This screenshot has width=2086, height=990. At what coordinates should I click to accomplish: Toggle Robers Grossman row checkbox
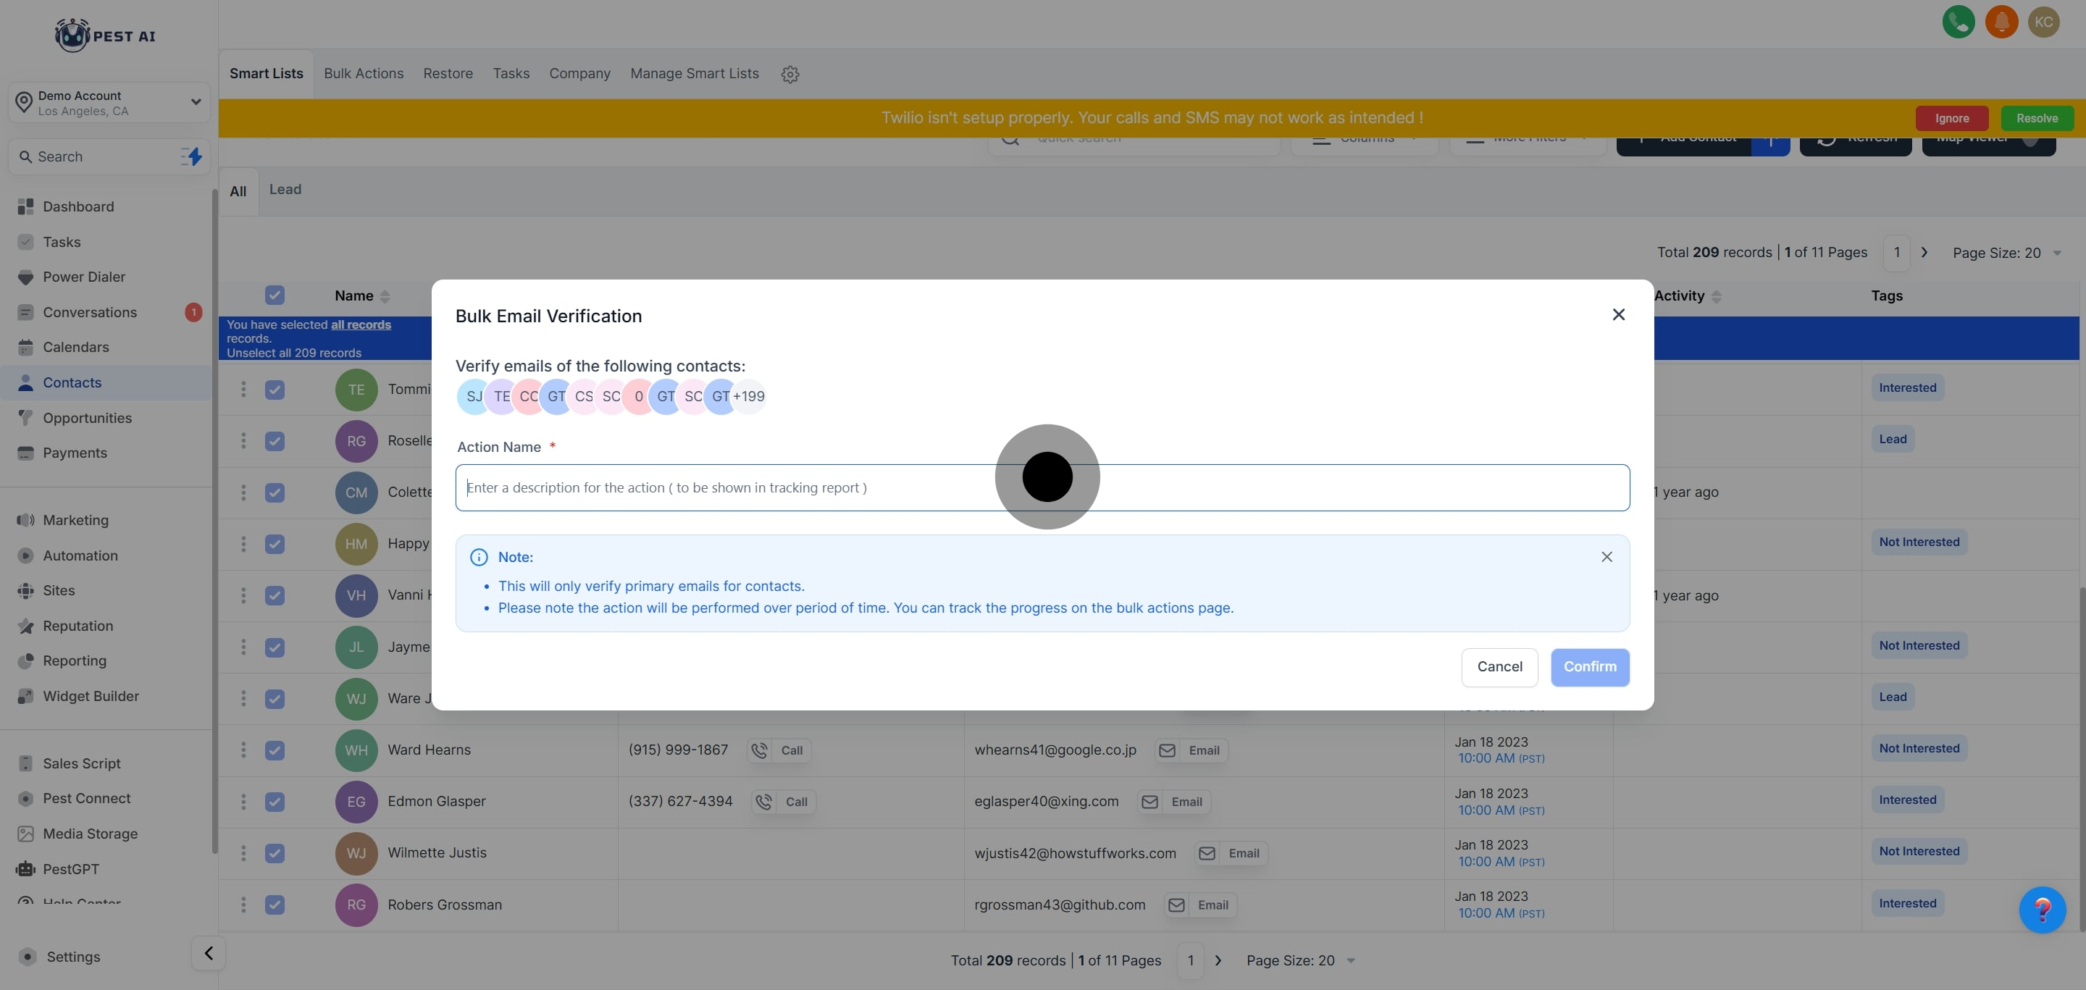[275, 905]
